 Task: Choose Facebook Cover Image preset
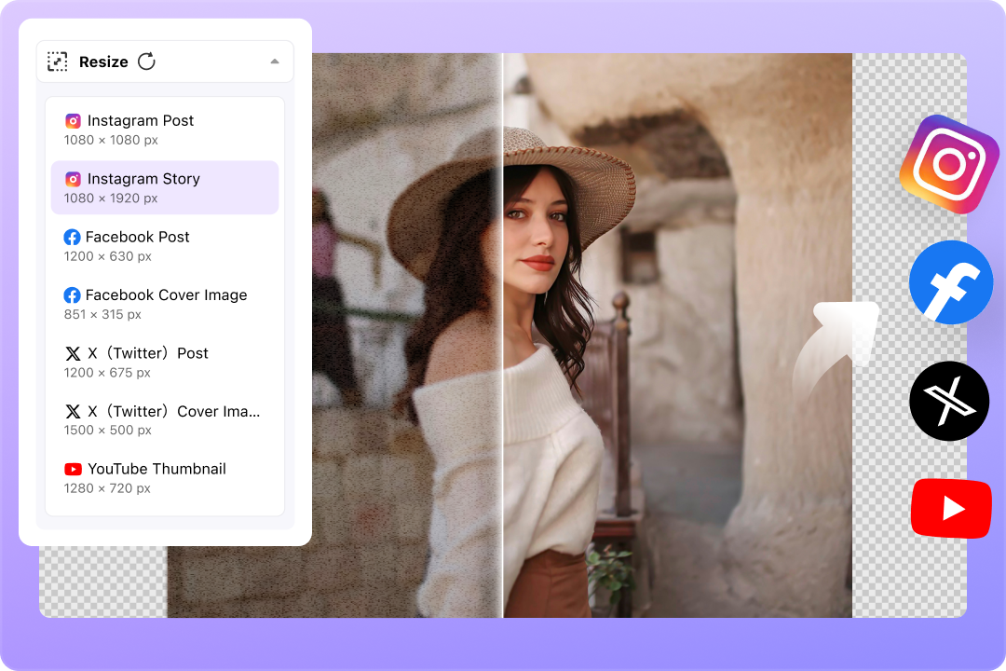click(x=165, y=304)
